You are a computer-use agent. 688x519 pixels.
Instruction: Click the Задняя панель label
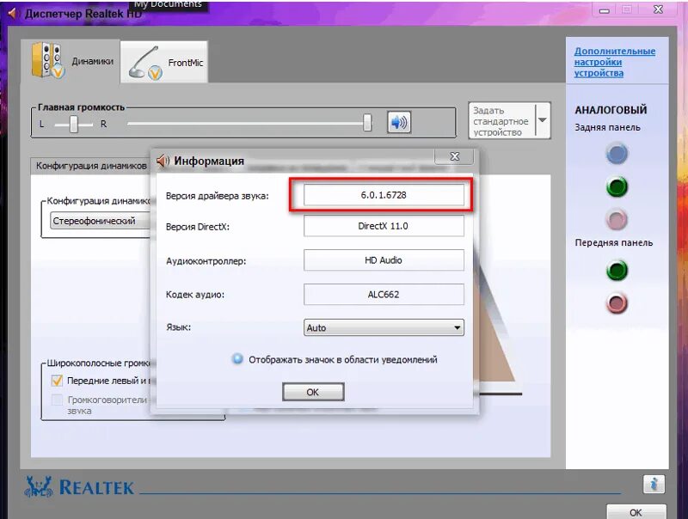608,127
